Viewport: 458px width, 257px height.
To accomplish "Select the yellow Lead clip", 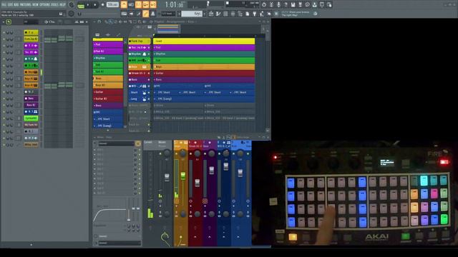I will (204, 41).
